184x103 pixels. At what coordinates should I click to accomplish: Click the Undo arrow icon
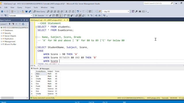(x=78, y=11)
